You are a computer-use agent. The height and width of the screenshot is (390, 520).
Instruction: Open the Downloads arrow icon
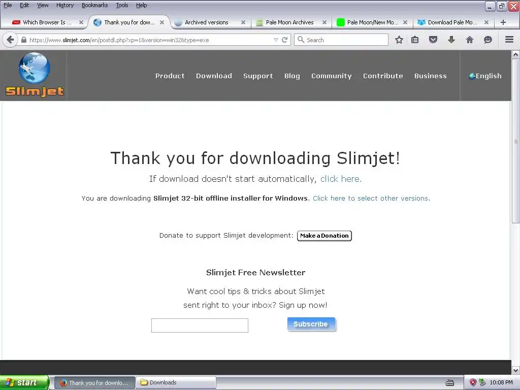(451, 40)
